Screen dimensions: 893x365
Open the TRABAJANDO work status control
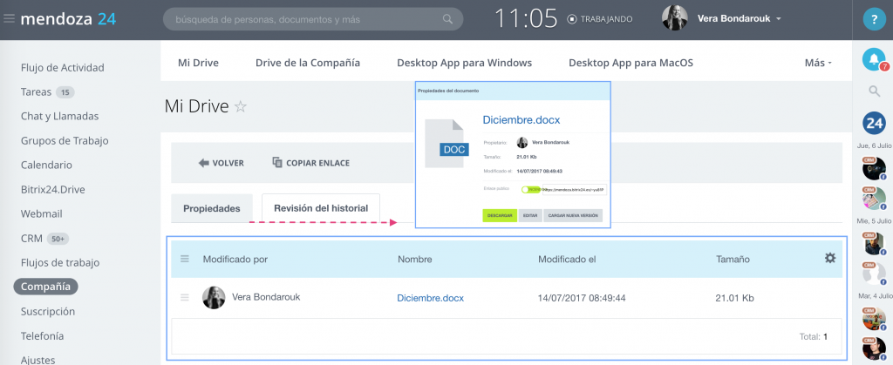(600, 19)
